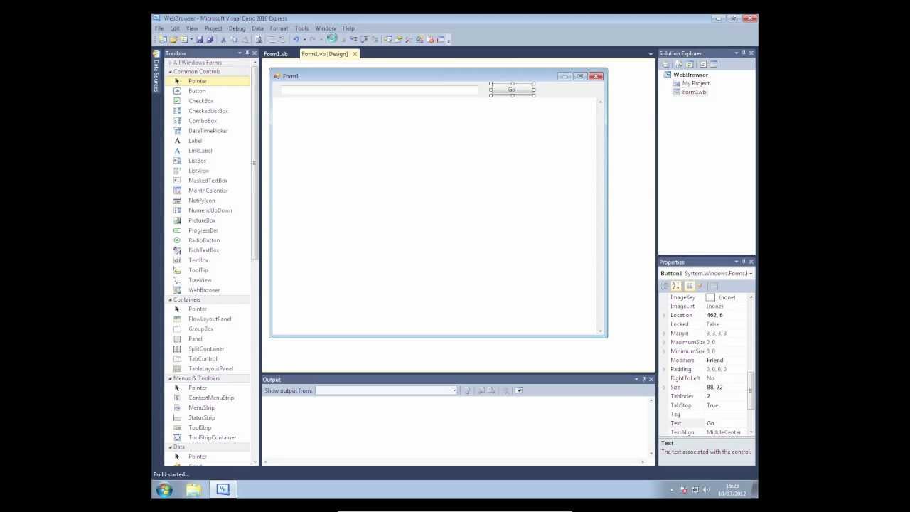This screenshot has height=512, width=910.
Task: Select the ComboBox control in Toolbox
Action: point(203,121)
